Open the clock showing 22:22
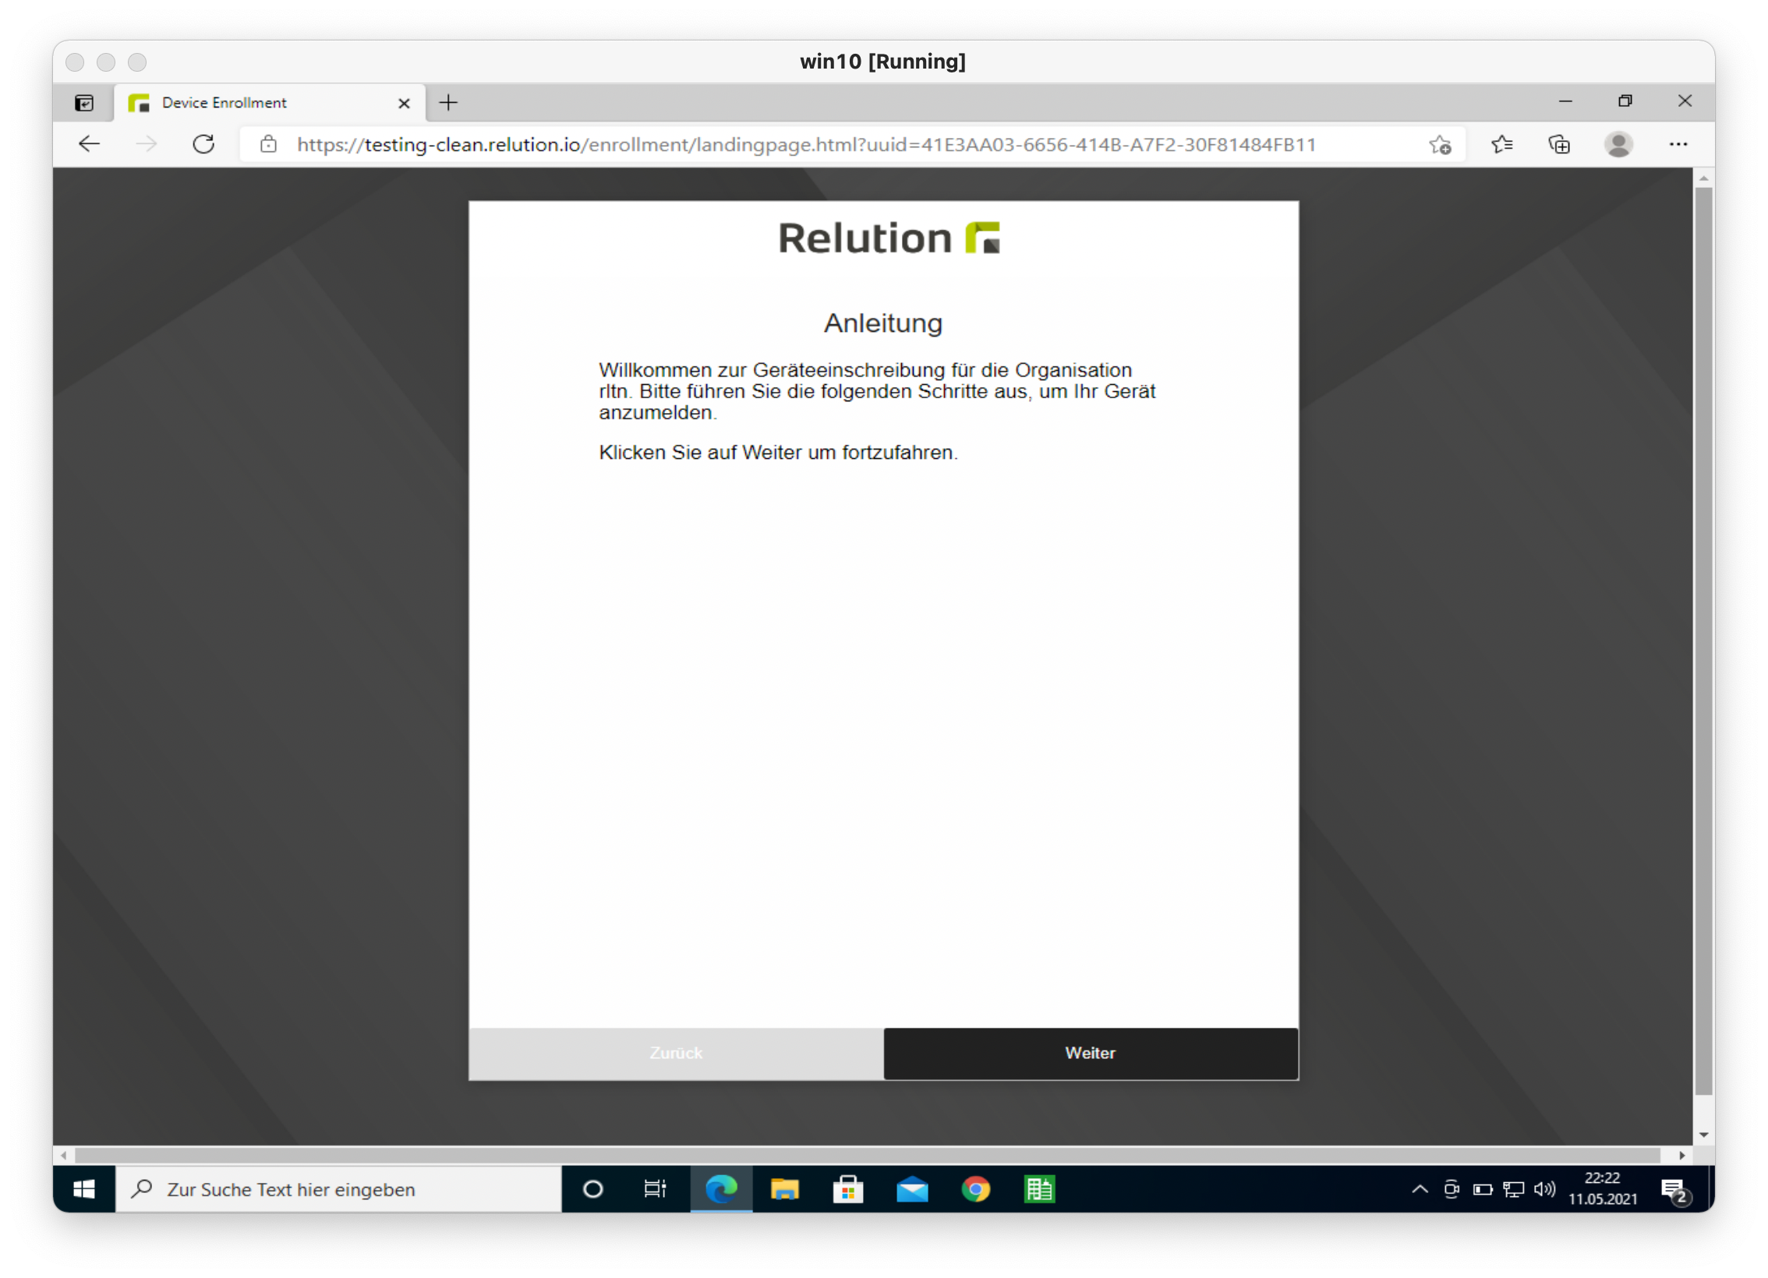1768x1278 pixels. [1603, 1189]
